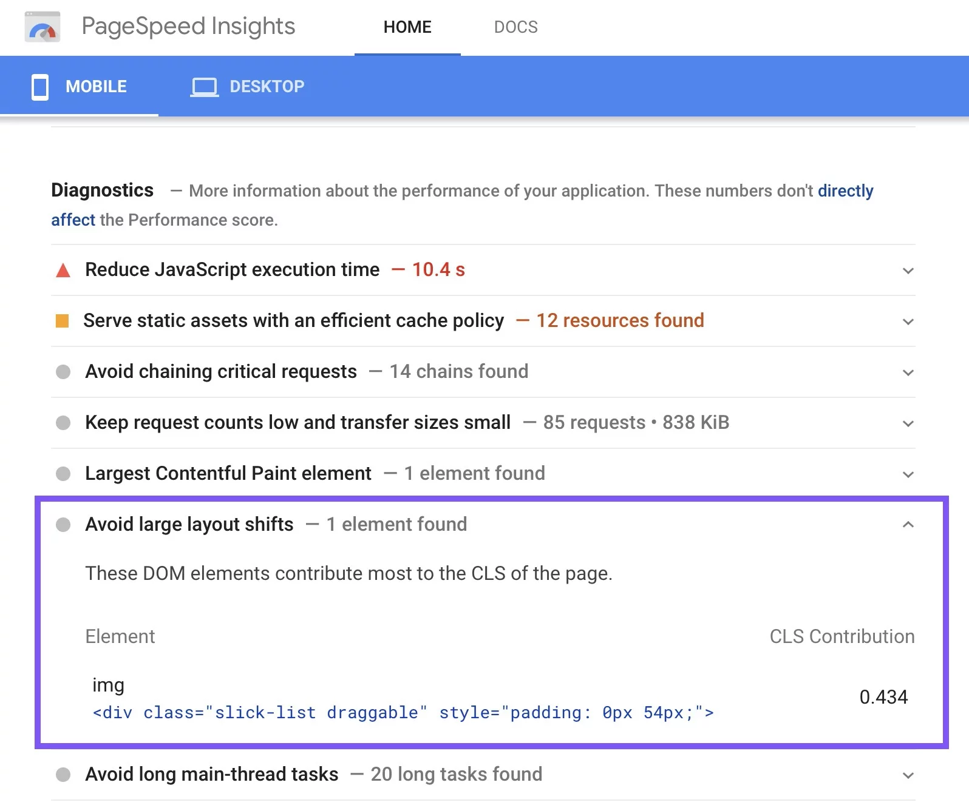The width and height of the screenshot is (969, 808).
Task: Click the PageSpeed Insights logo icon
Action: coord(42,27)
